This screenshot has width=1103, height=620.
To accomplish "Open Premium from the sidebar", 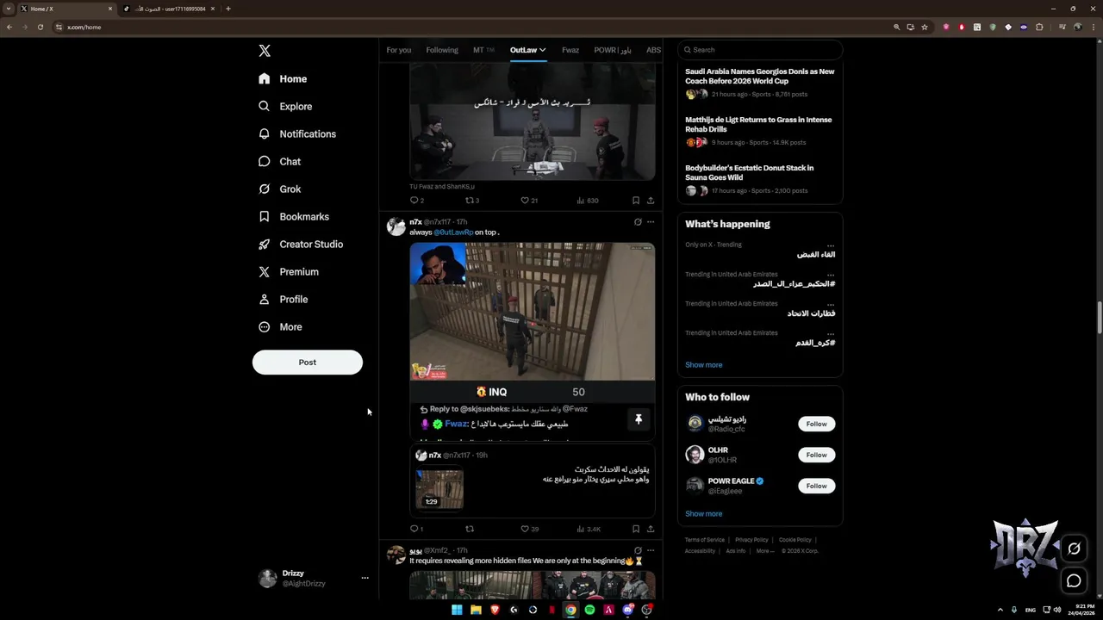I will tap(288, 271).
